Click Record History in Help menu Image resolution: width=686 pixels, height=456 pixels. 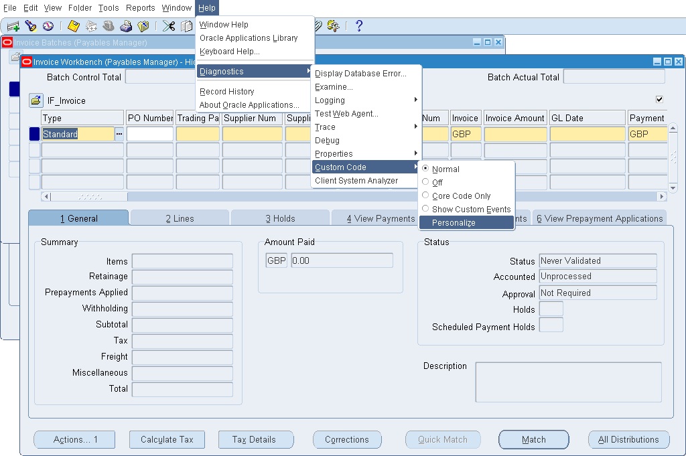point(254,91)
